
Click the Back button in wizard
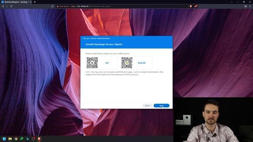coord(147,106)
